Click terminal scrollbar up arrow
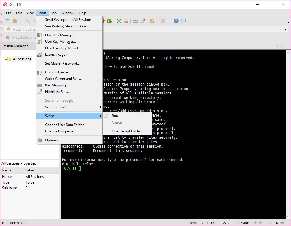 [x=288, y=53]
